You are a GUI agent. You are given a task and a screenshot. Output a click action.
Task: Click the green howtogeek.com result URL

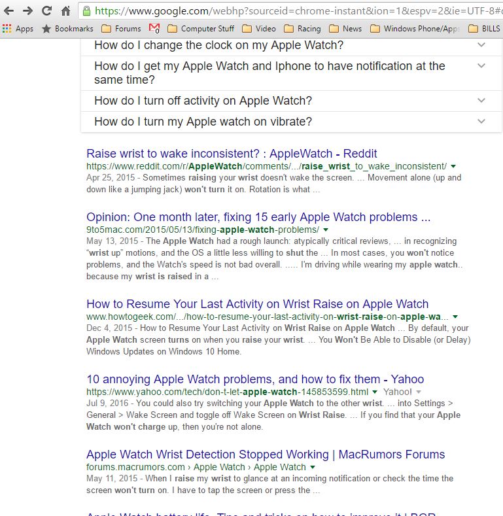pos(268,317)
